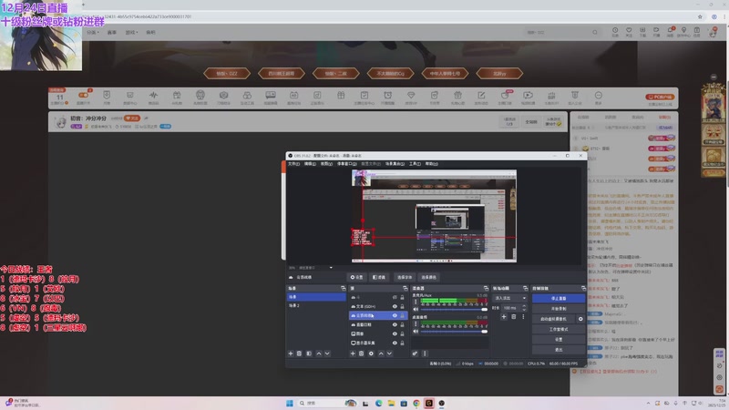Enable 工作室模式 in Controls

[559, 330]
